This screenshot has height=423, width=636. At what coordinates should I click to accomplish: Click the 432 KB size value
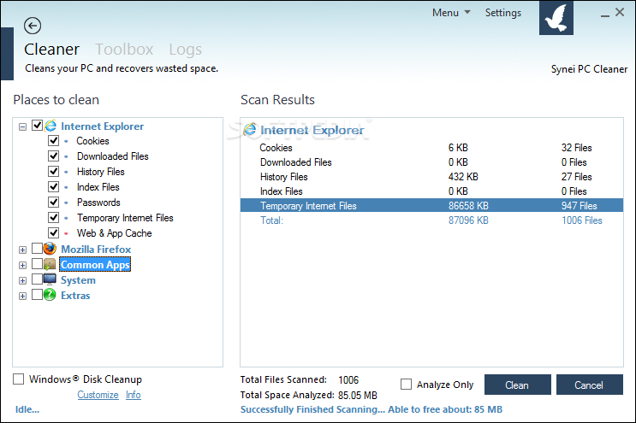(463, 177)
